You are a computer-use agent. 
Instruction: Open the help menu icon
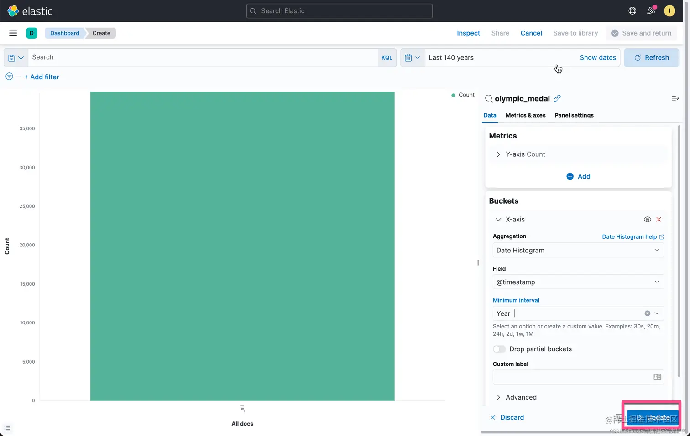pos(632,10)
